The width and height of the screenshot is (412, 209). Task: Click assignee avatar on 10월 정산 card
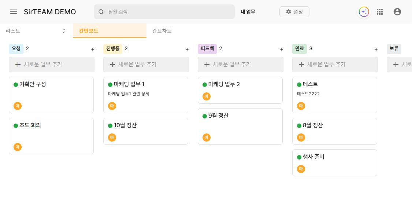pyautogui.click(x=112, y=137)
